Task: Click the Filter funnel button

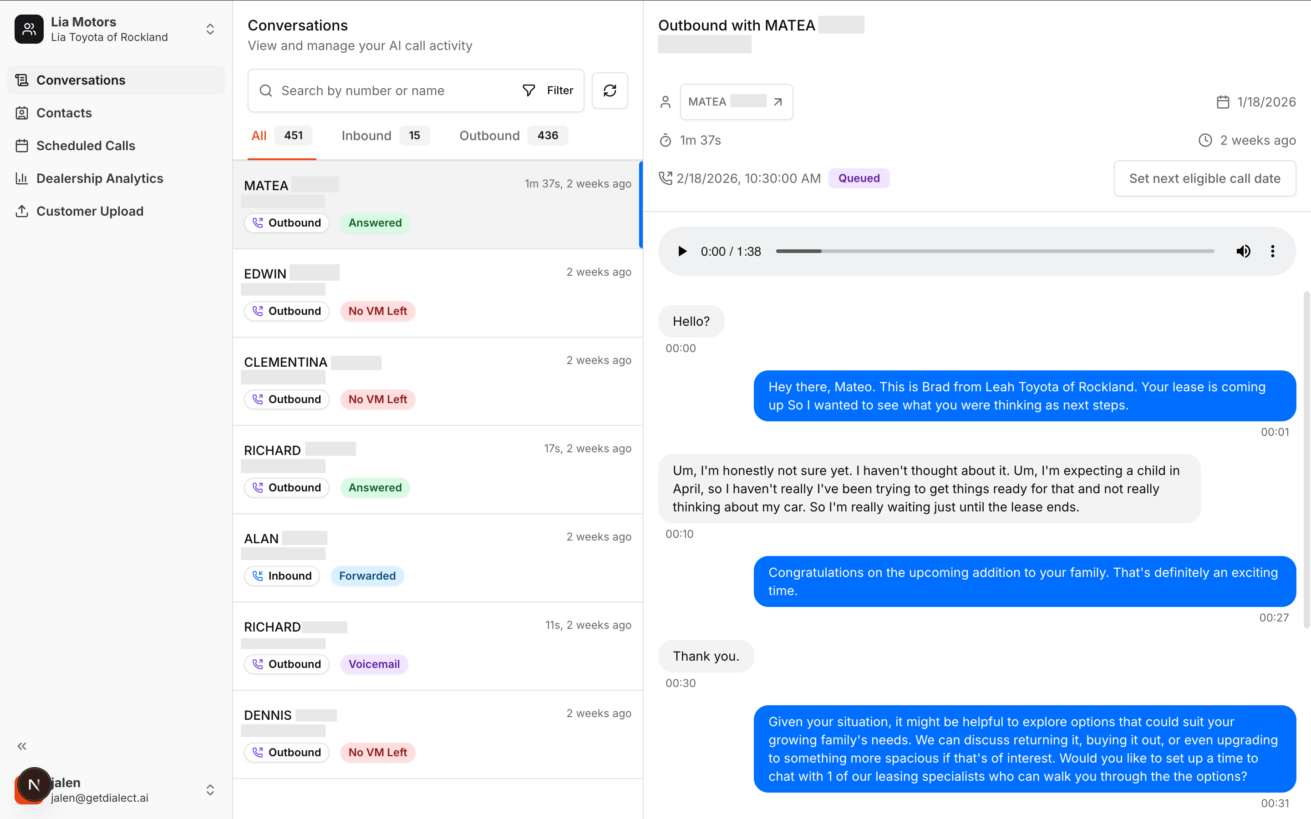Action: (548, 91)
